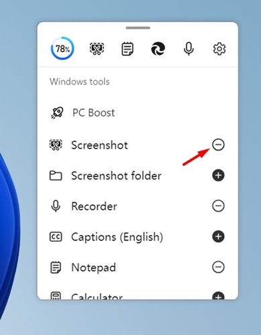Screen dimensions: 261x335
Task: Open the Screenshot tool in top toolbar
Action: [x=97, y=49]
